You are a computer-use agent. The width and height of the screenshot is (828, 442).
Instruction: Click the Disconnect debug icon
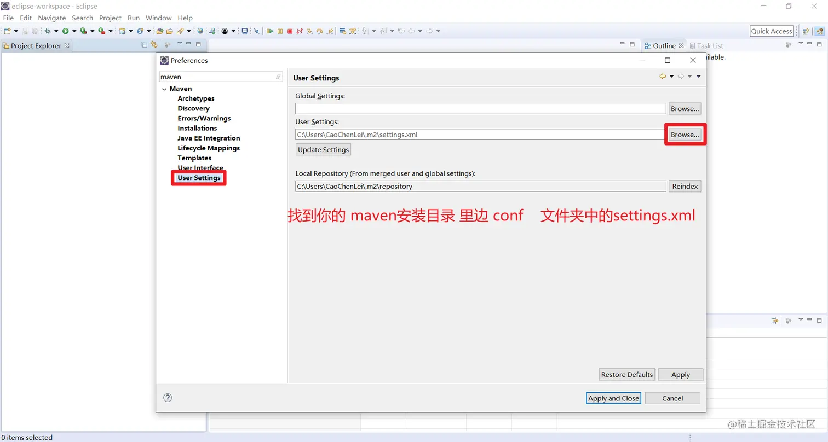tap(300, 31)
